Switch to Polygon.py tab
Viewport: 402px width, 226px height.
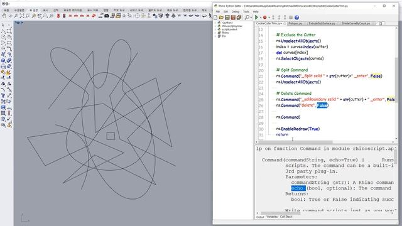coord(295,23)
